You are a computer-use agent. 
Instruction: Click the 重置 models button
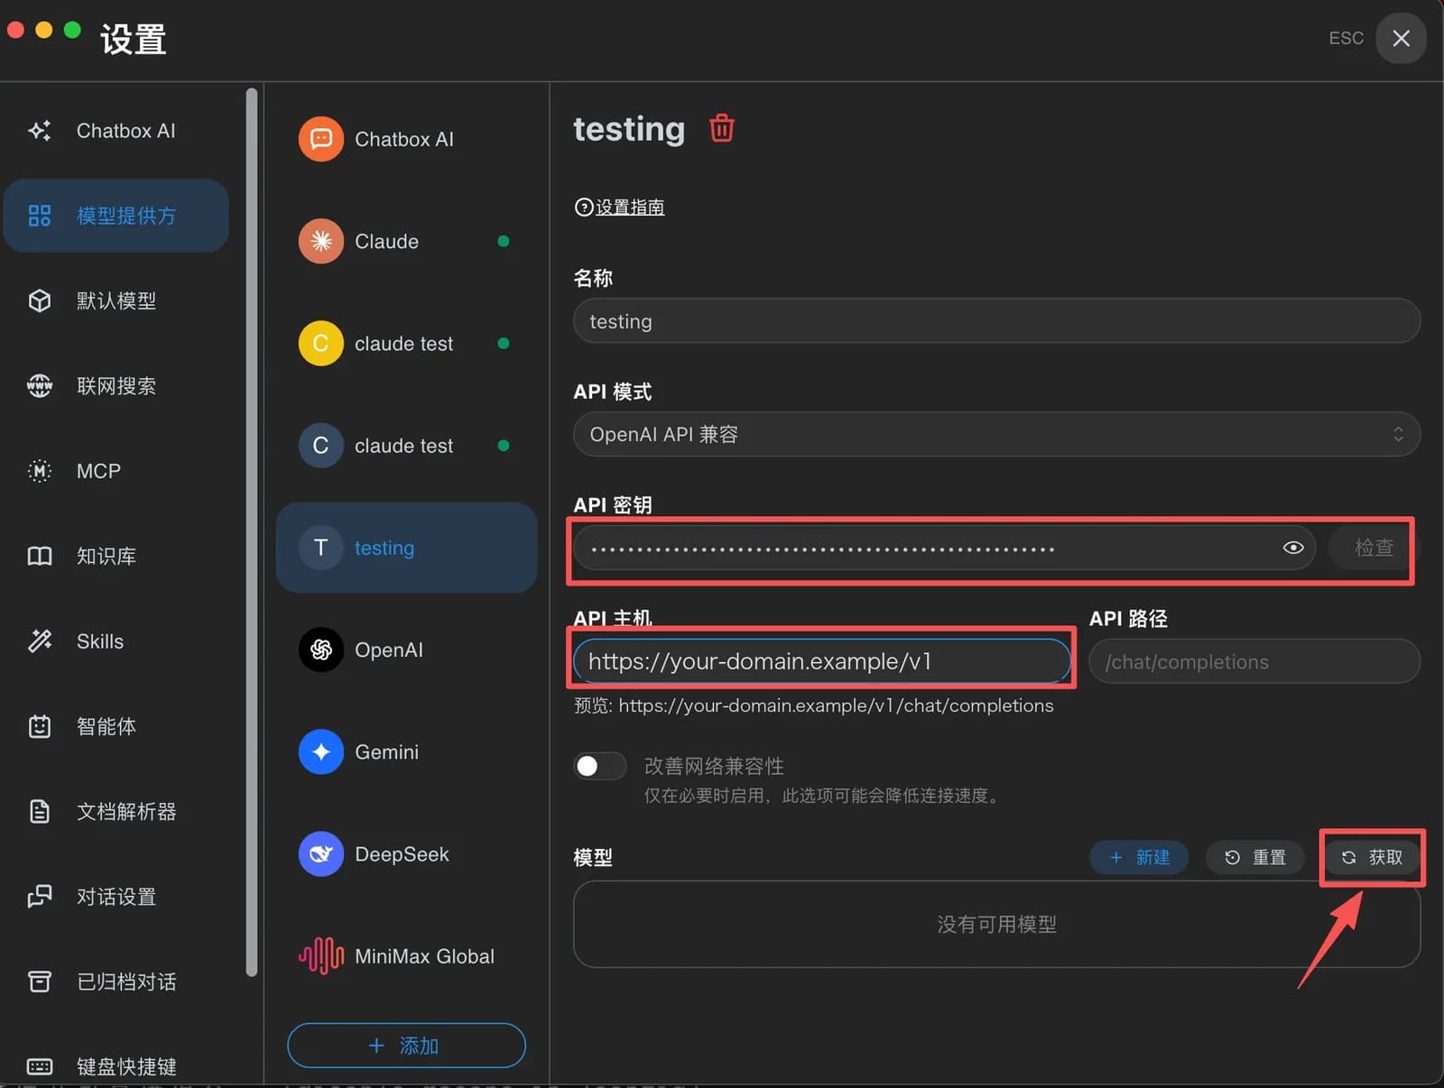tap(1255, 857)
